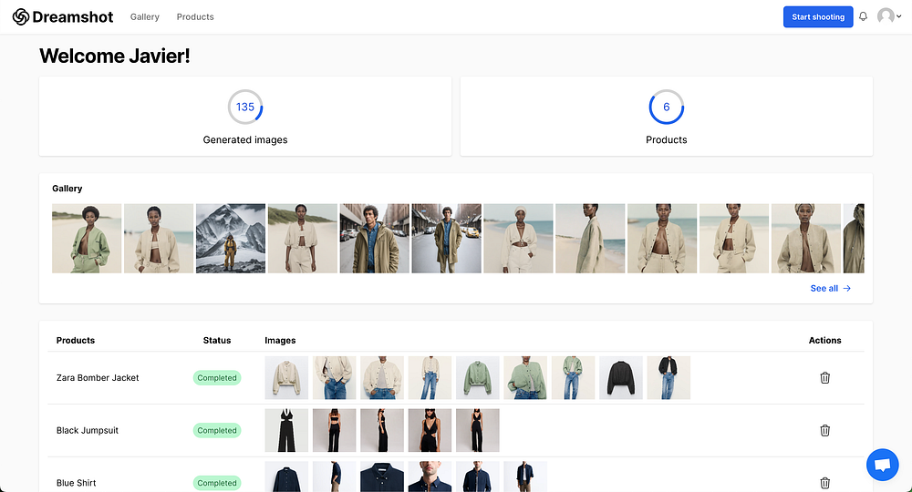Click the Dreamshot logo icon

(20, 16)
